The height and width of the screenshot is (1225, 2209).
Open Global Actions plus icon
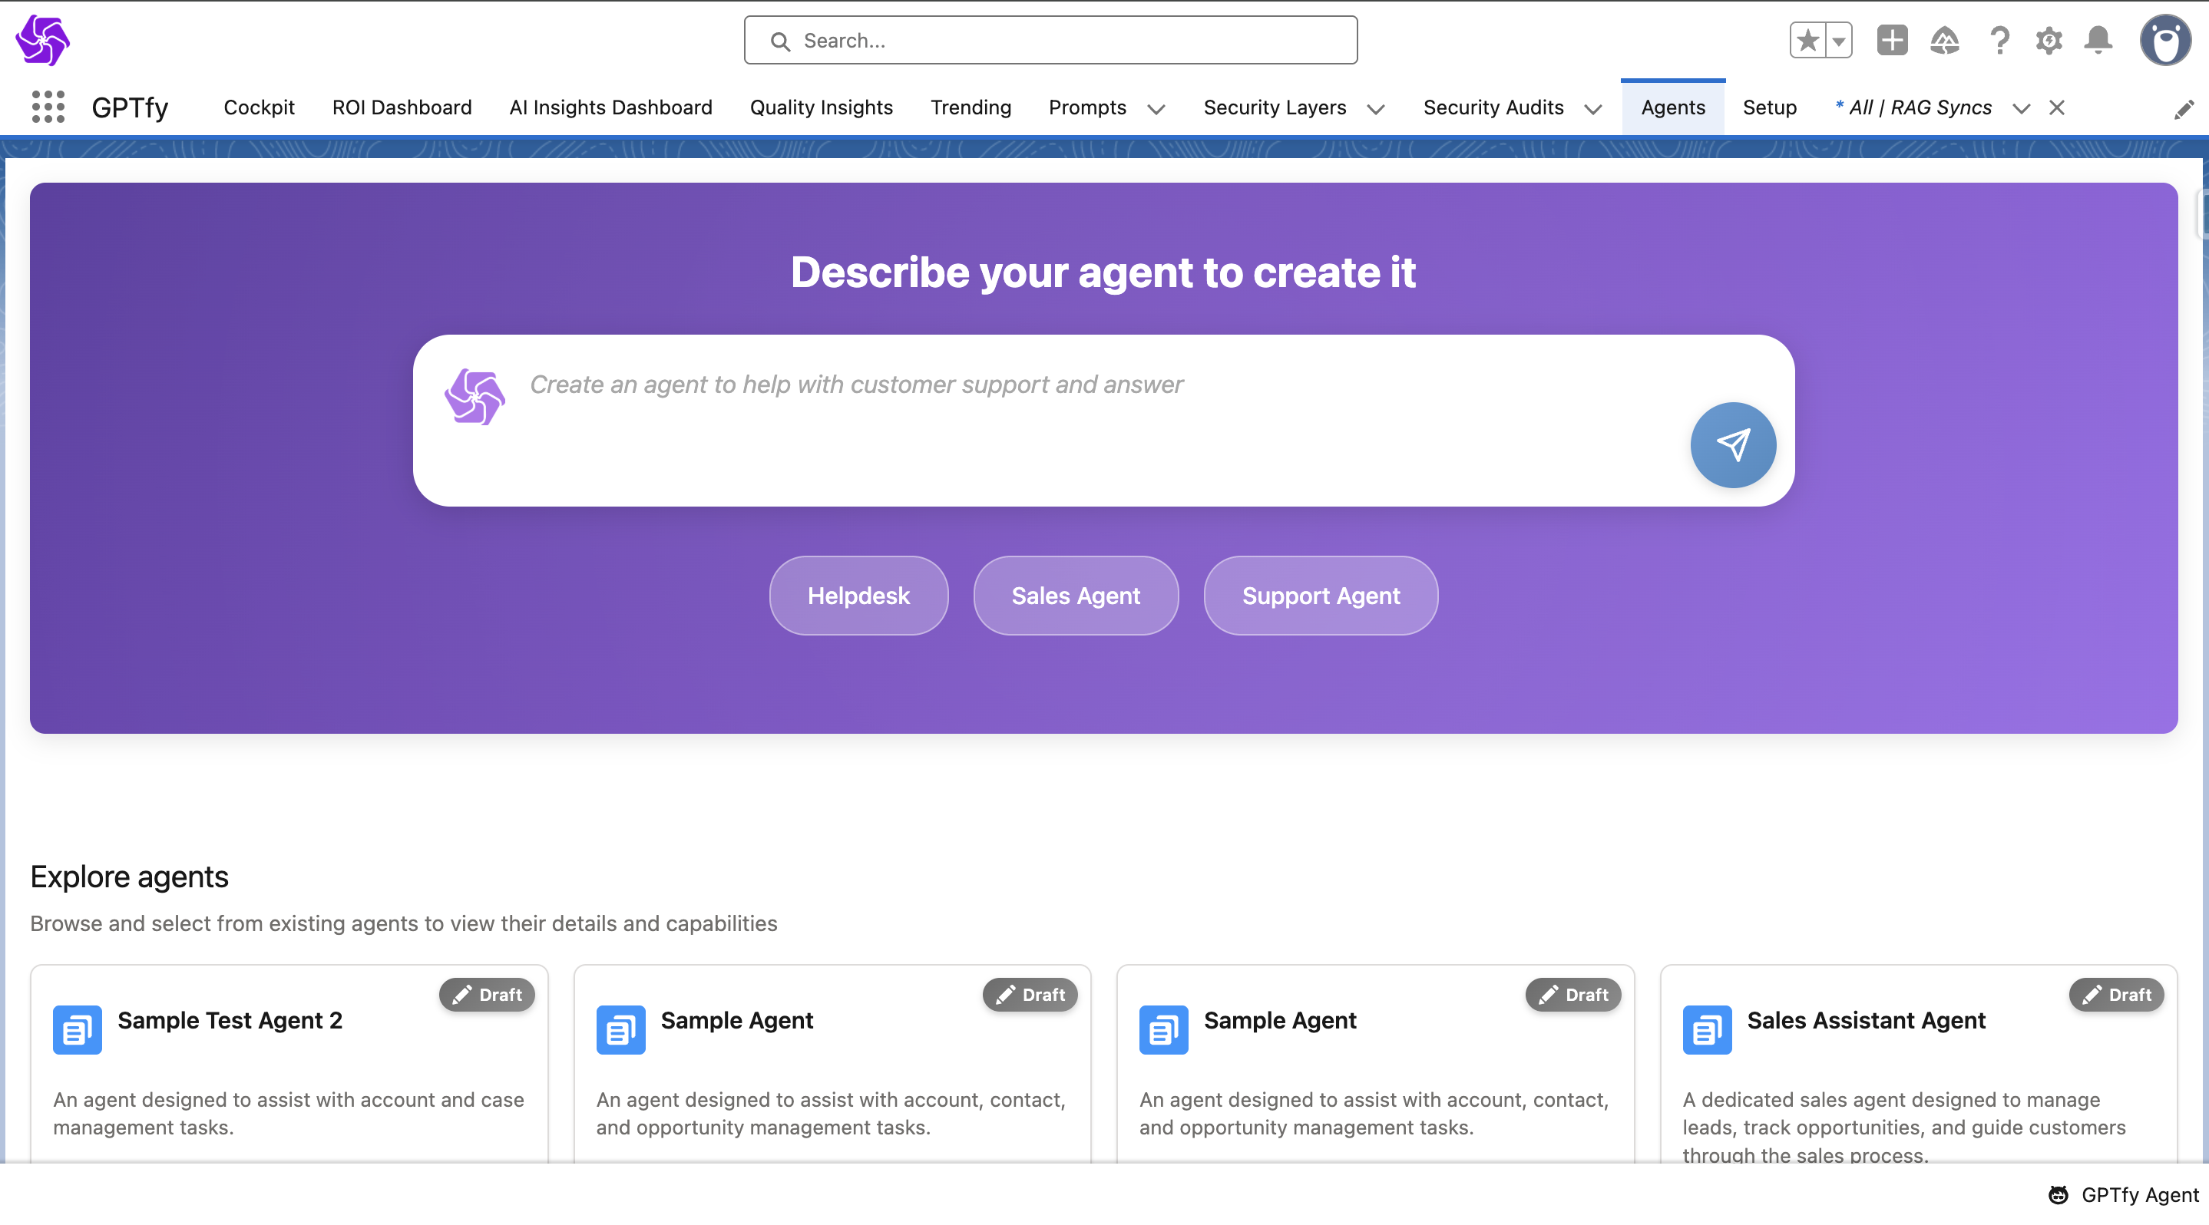pyautogui.click(x=1892, y=40)
